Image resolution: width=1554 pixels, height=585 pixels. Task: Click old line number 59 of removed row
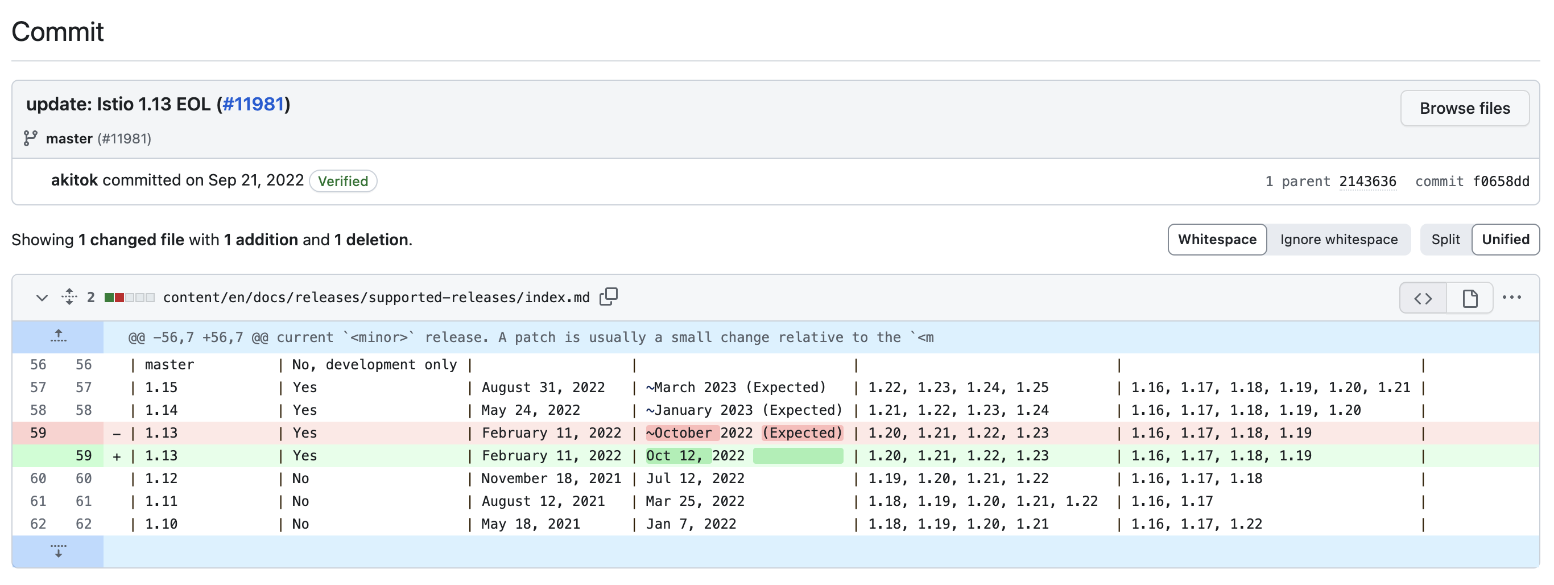pos(38,433)
